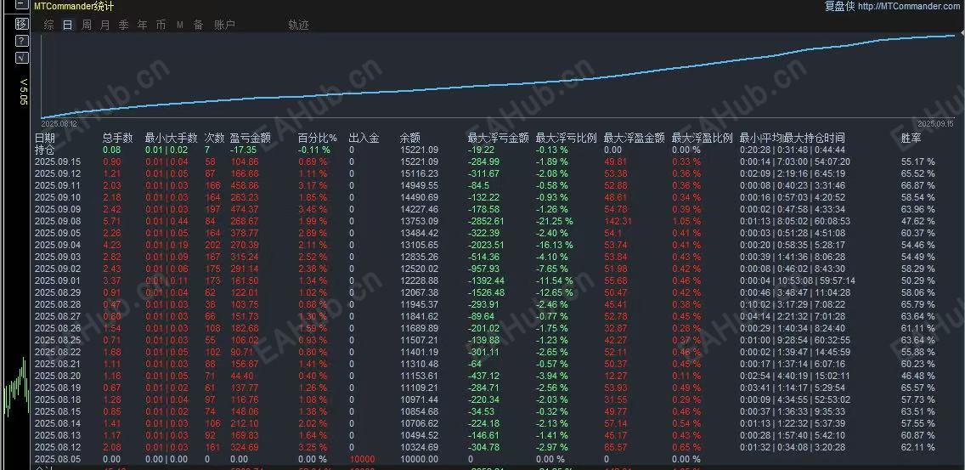The height and width of the screenshot is (470, 965).
Task: Click the V 5.05 version label
Action: 24,92
